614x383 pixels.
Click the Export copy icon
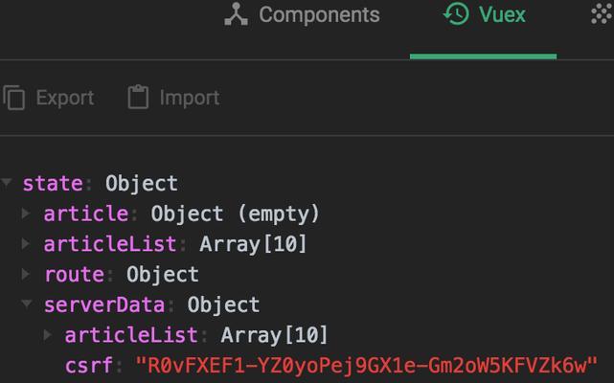click(14, 97)
